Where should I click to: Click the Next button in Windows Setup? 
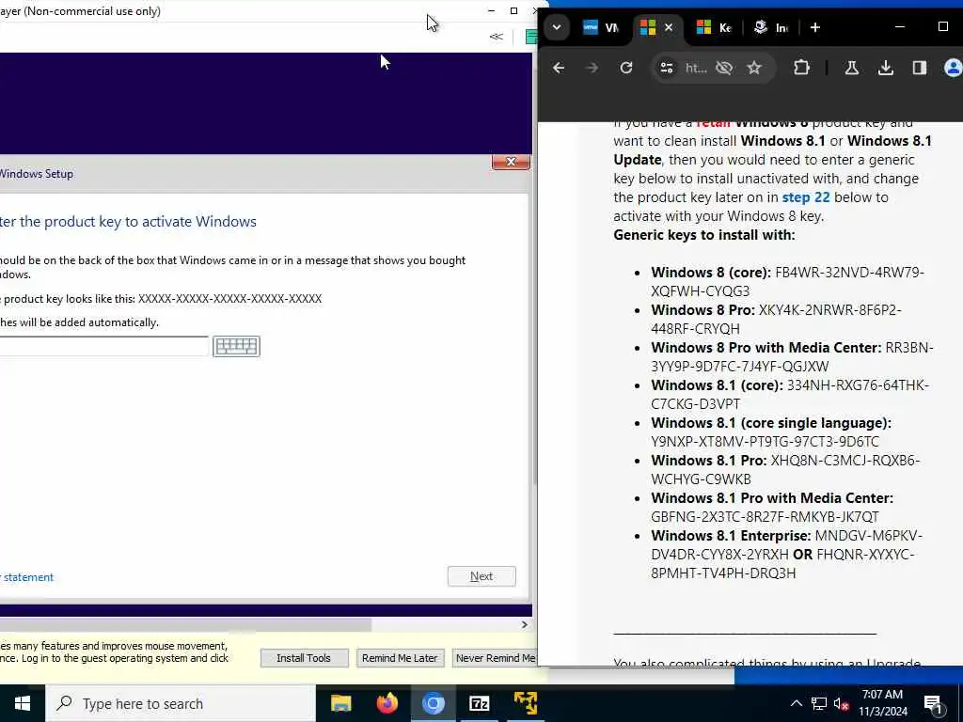tap(481, 576)
